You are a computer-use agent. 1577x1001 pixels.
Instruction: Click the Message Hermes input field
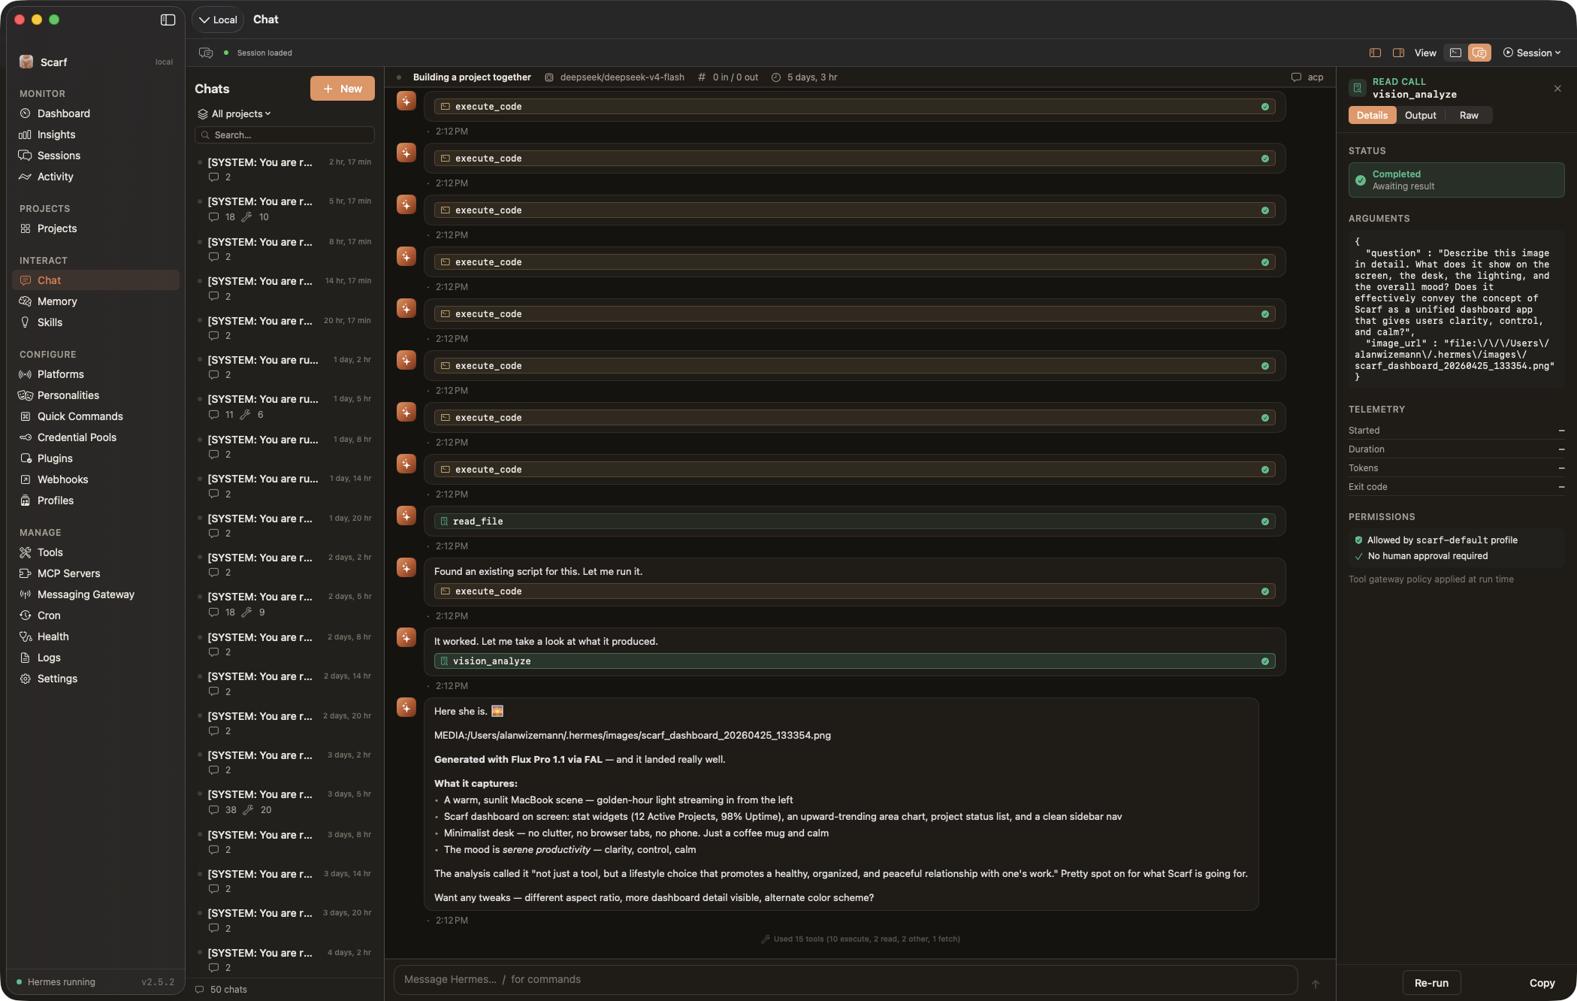click(x=845, y=979)
